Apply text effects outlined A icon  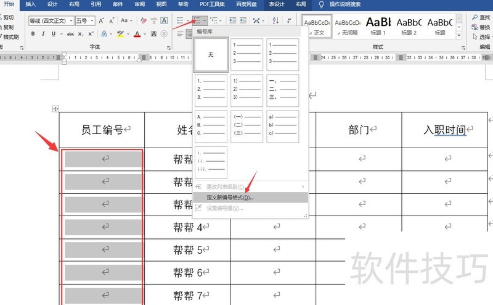click(104, 34)
